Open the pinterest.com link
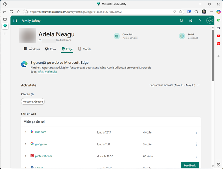 coord(43,156)
